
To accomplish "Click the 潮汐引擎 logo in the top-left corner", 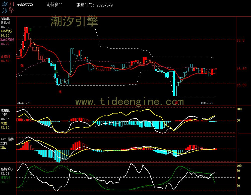I will click(x=8, y=7).
